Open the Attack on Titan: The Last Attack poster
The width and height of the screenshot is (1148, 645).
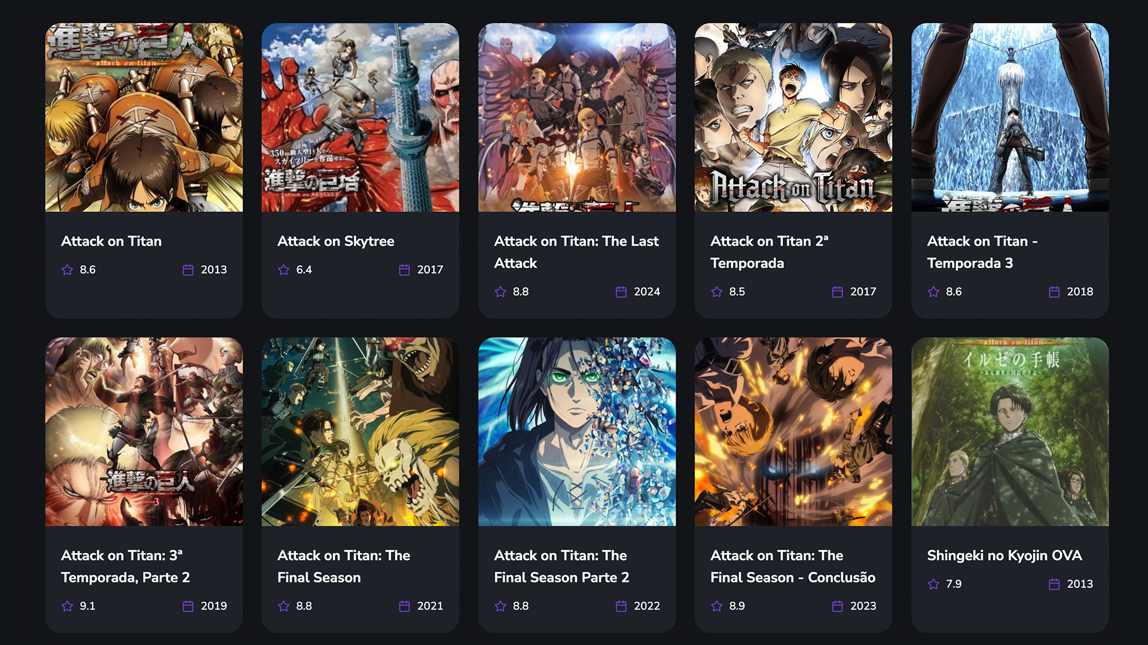click(577, 118)
